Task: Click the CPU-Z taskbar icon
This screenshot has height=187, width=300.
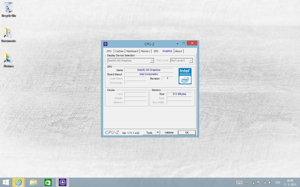Action: click(62, 182)
